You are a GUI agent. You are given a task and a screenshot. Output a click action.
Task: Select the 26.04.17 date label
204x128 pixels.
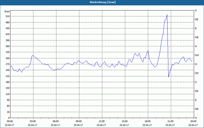pos(193,125)
